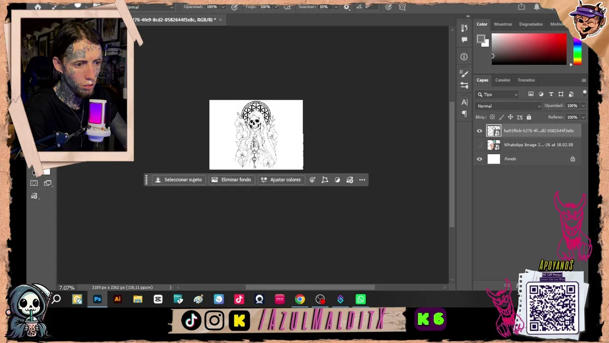
Task: Click the transform icon in contextual taskbar
Action: 325,180
